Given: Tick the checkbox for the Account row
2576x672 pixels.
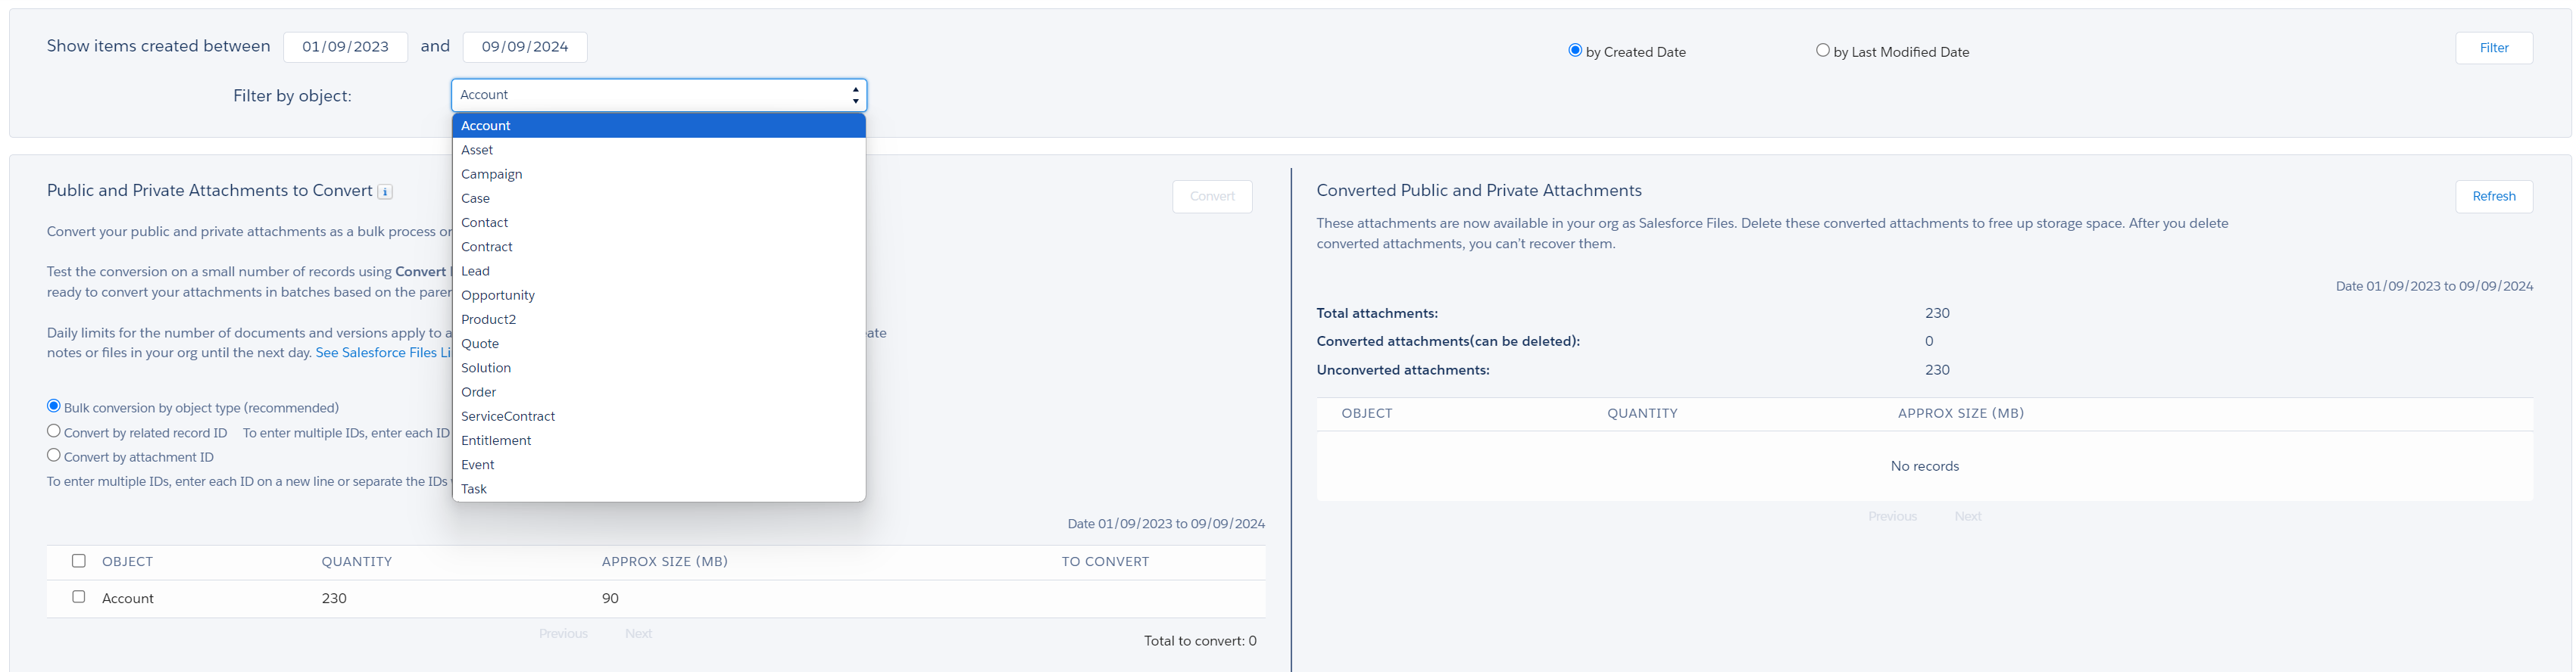Looking at the screenshot, I should pos(79,596).
